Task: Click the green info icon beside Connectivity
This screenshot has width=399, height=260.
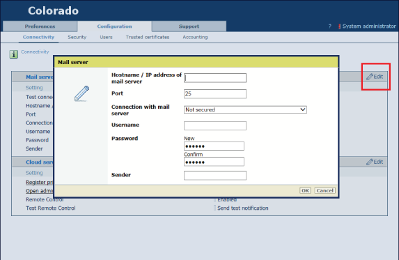Action: click(14, 54)
